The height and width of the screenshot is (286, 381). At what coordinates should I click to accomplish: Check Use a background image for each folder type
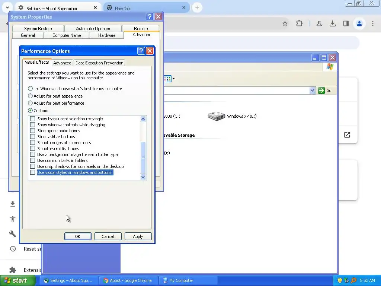[33, 155]
